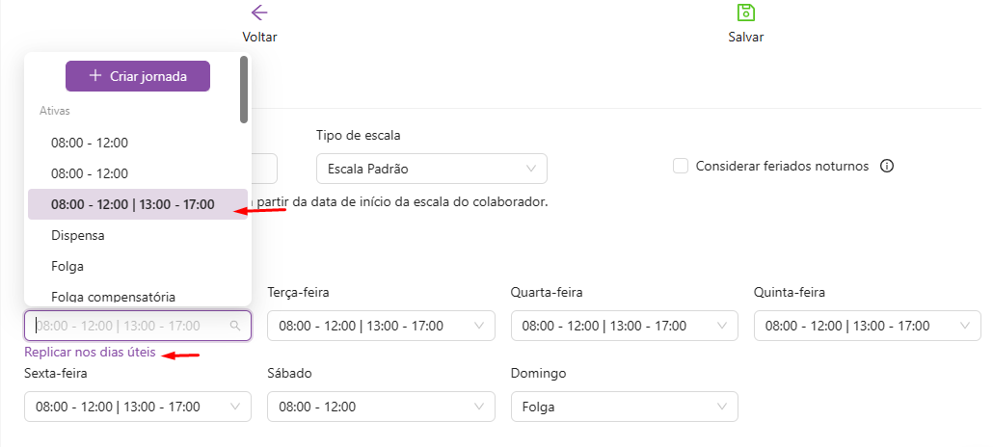Open the Sexta-feira schedule dropdown
This screenshot has width=993, height=447.
click(137, 407)
